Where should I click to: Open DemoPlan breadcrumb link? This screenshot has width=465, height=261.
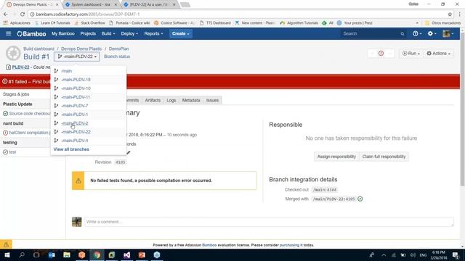(x=118, y=49)
